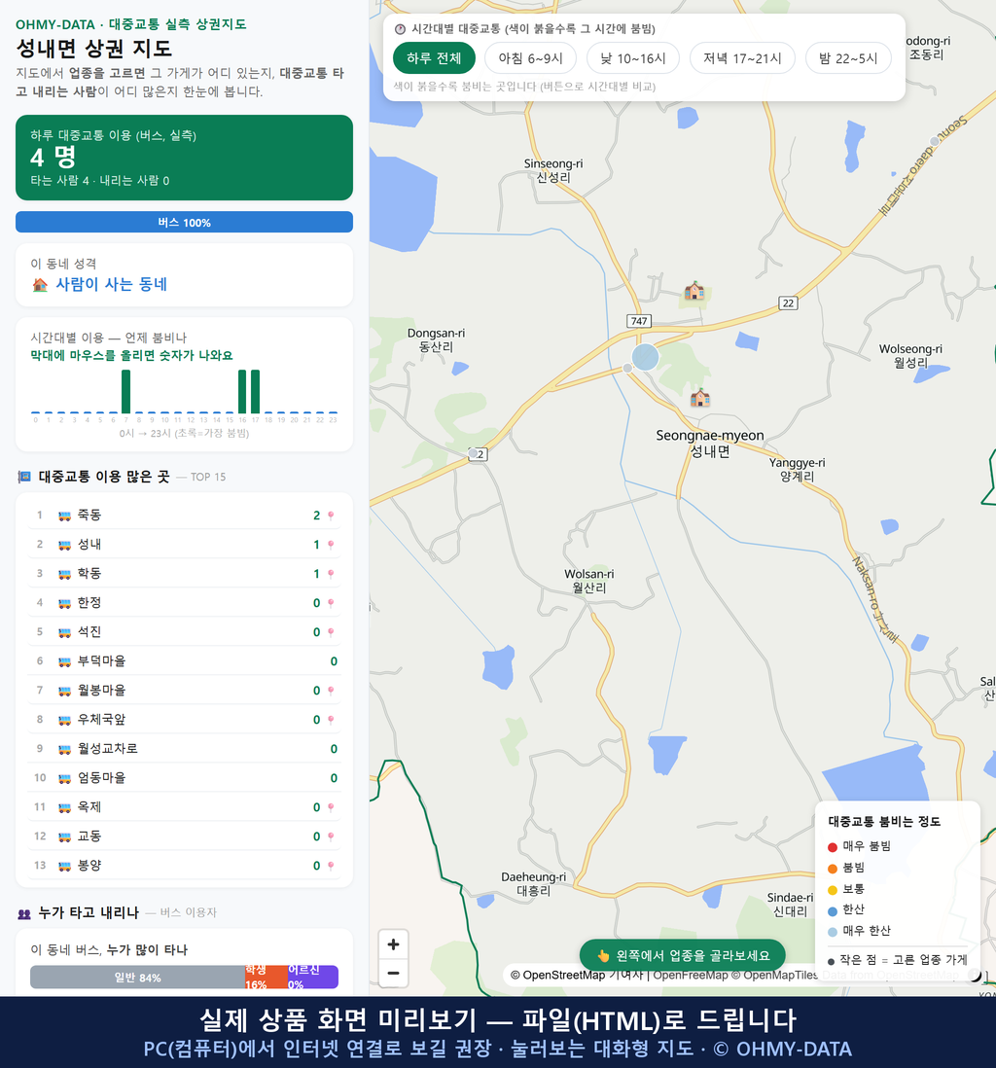Click the 사람이 사는 동네 neighborhood label
The height and width of the screenshot is (1068, 996).
click(111, 285)
